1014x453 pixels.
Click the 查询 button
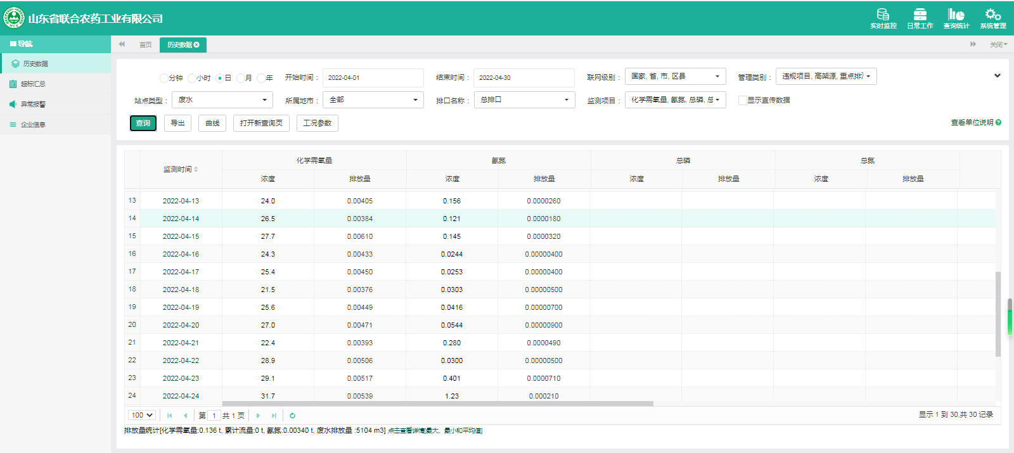click(143, 123)
